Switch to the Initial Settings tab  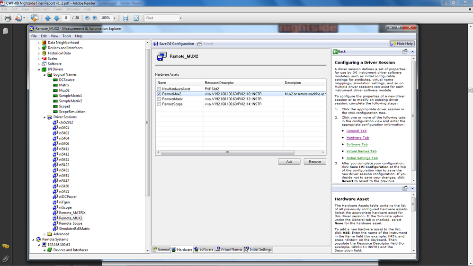258,249
